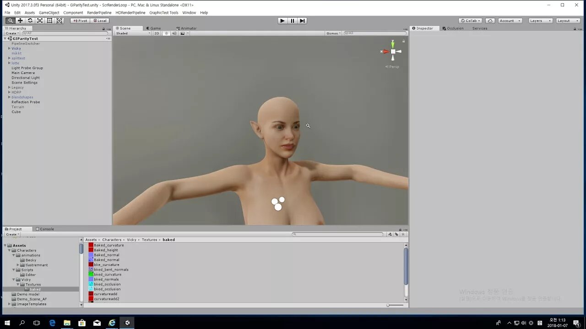Step one frame forward
586x329 pixels.
point(302,21)
